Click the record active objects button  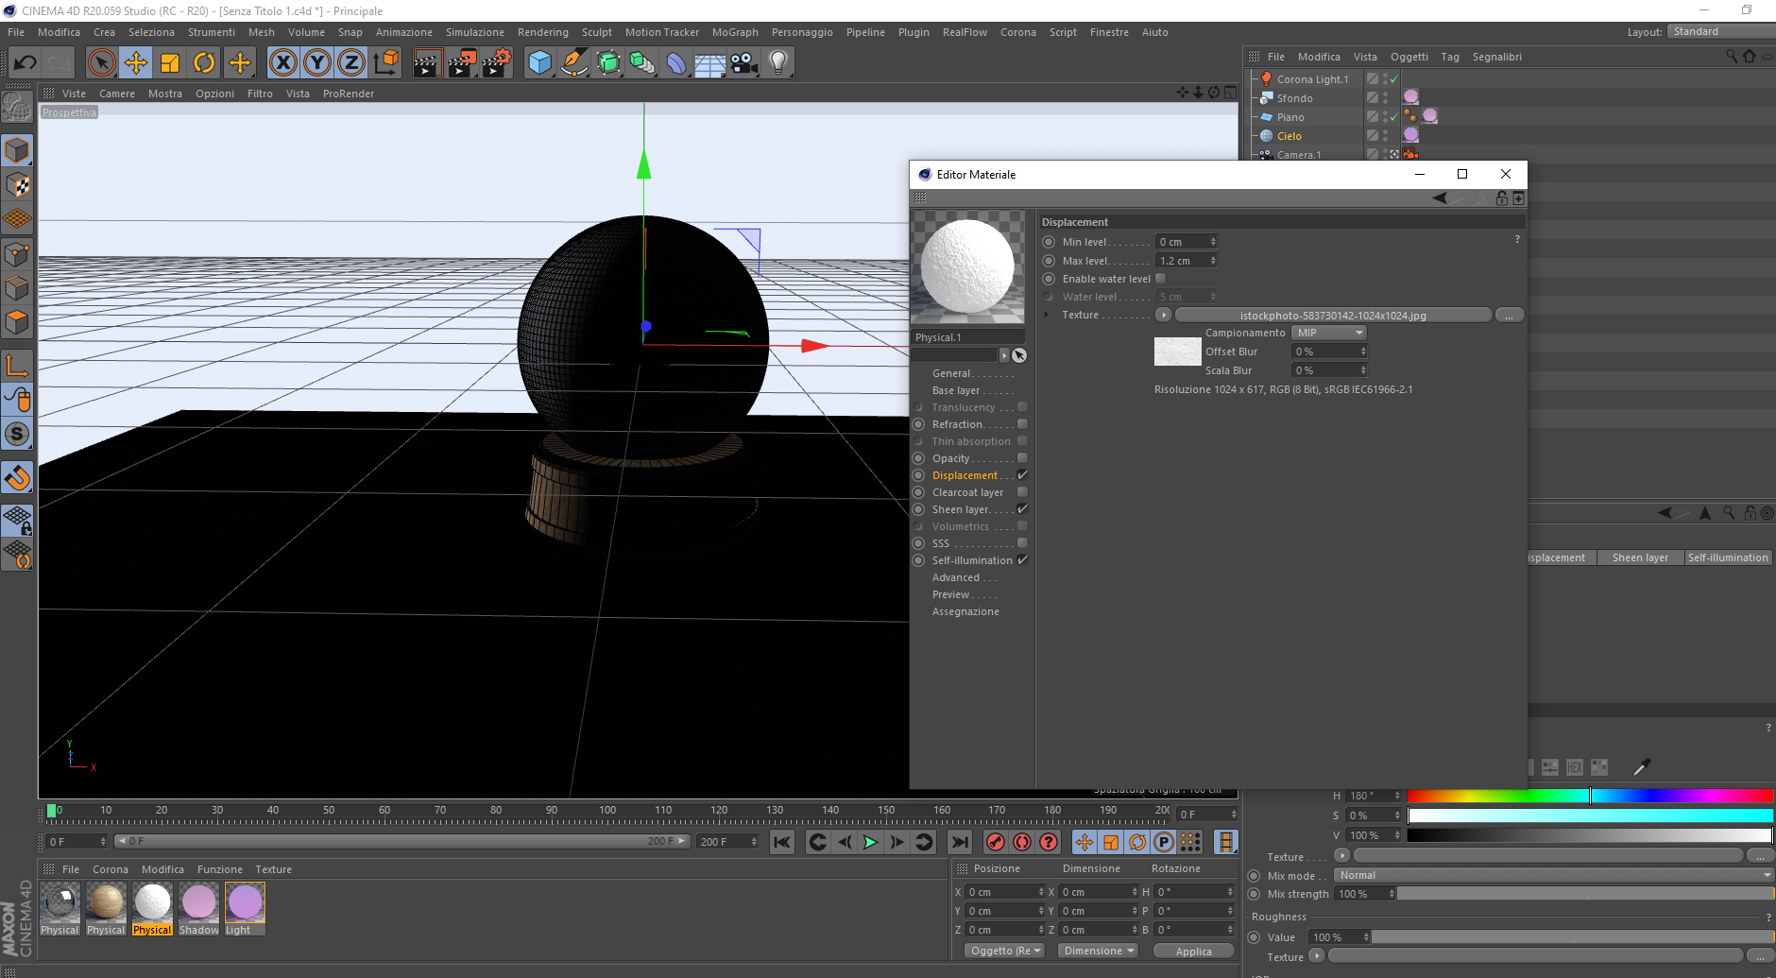click(x=995, y=842)
